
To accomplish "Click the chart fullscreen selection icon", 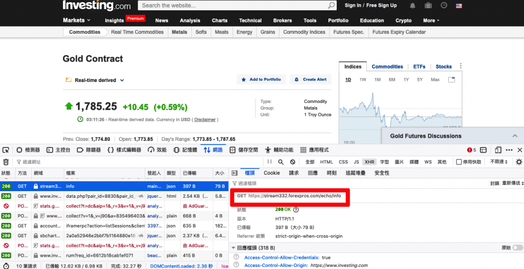I will [451, 79].
